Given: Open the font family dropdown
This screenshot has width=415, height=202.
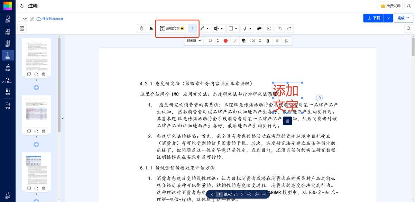Looking at the screenshot, I should pos(194,41).
